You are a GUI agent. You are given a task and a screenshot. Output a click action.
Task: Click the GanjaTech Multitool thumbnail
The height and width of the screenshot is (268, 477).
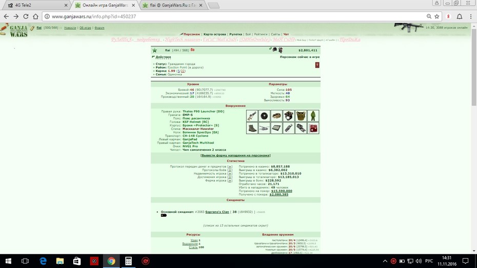289,128
